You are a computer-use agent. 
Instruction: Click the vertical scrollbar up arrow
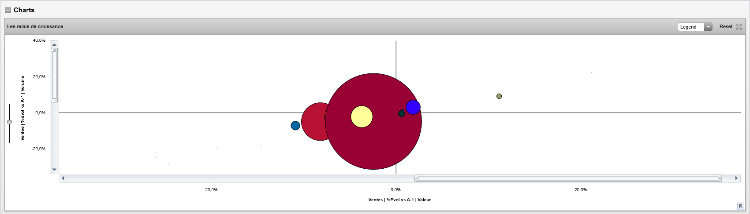54,44
